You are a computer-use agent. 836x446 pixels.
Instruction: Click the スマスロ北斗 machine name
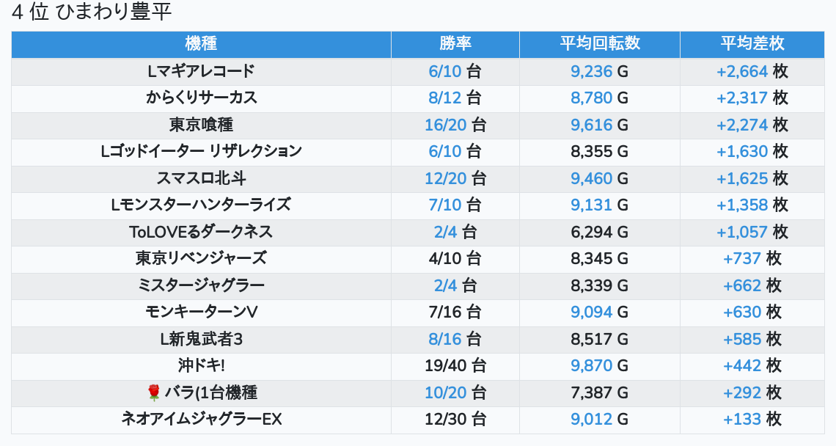pyautogui.click(x=201, y=178)
